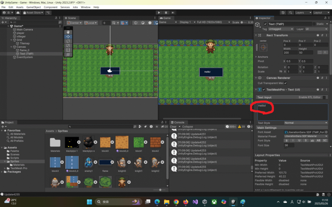The width and height of the screenshot is (332, 207).
Task: Open the Window menu
Action: (86, 7)
